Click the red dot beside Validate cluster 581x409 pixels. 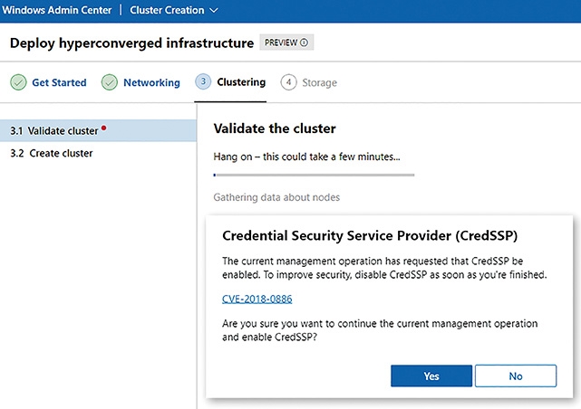[103, 128]
